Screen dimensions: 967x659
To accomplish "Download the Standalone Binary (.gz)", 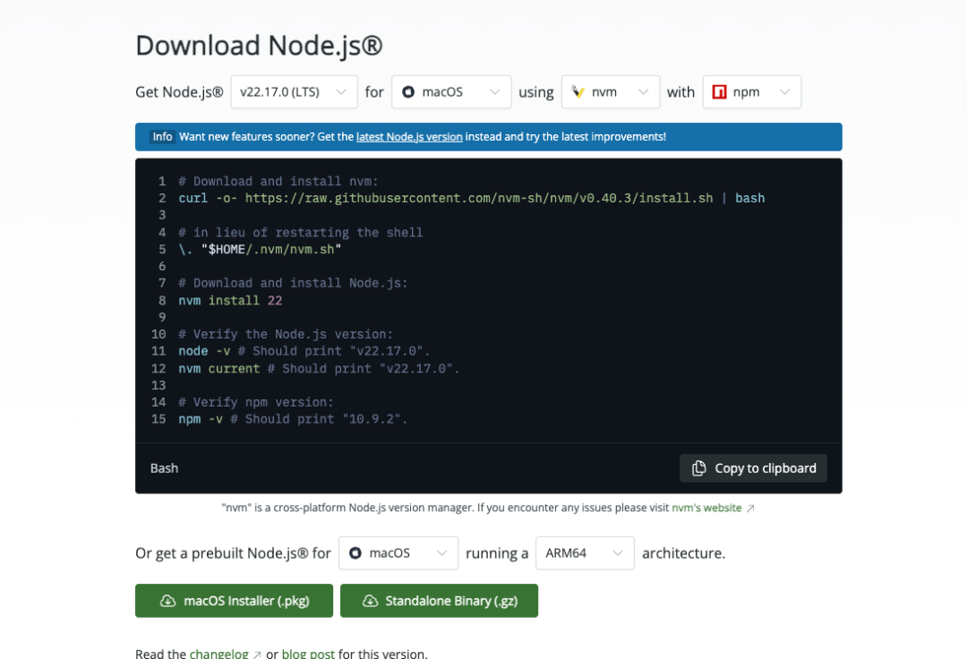I will coord(439,601).
